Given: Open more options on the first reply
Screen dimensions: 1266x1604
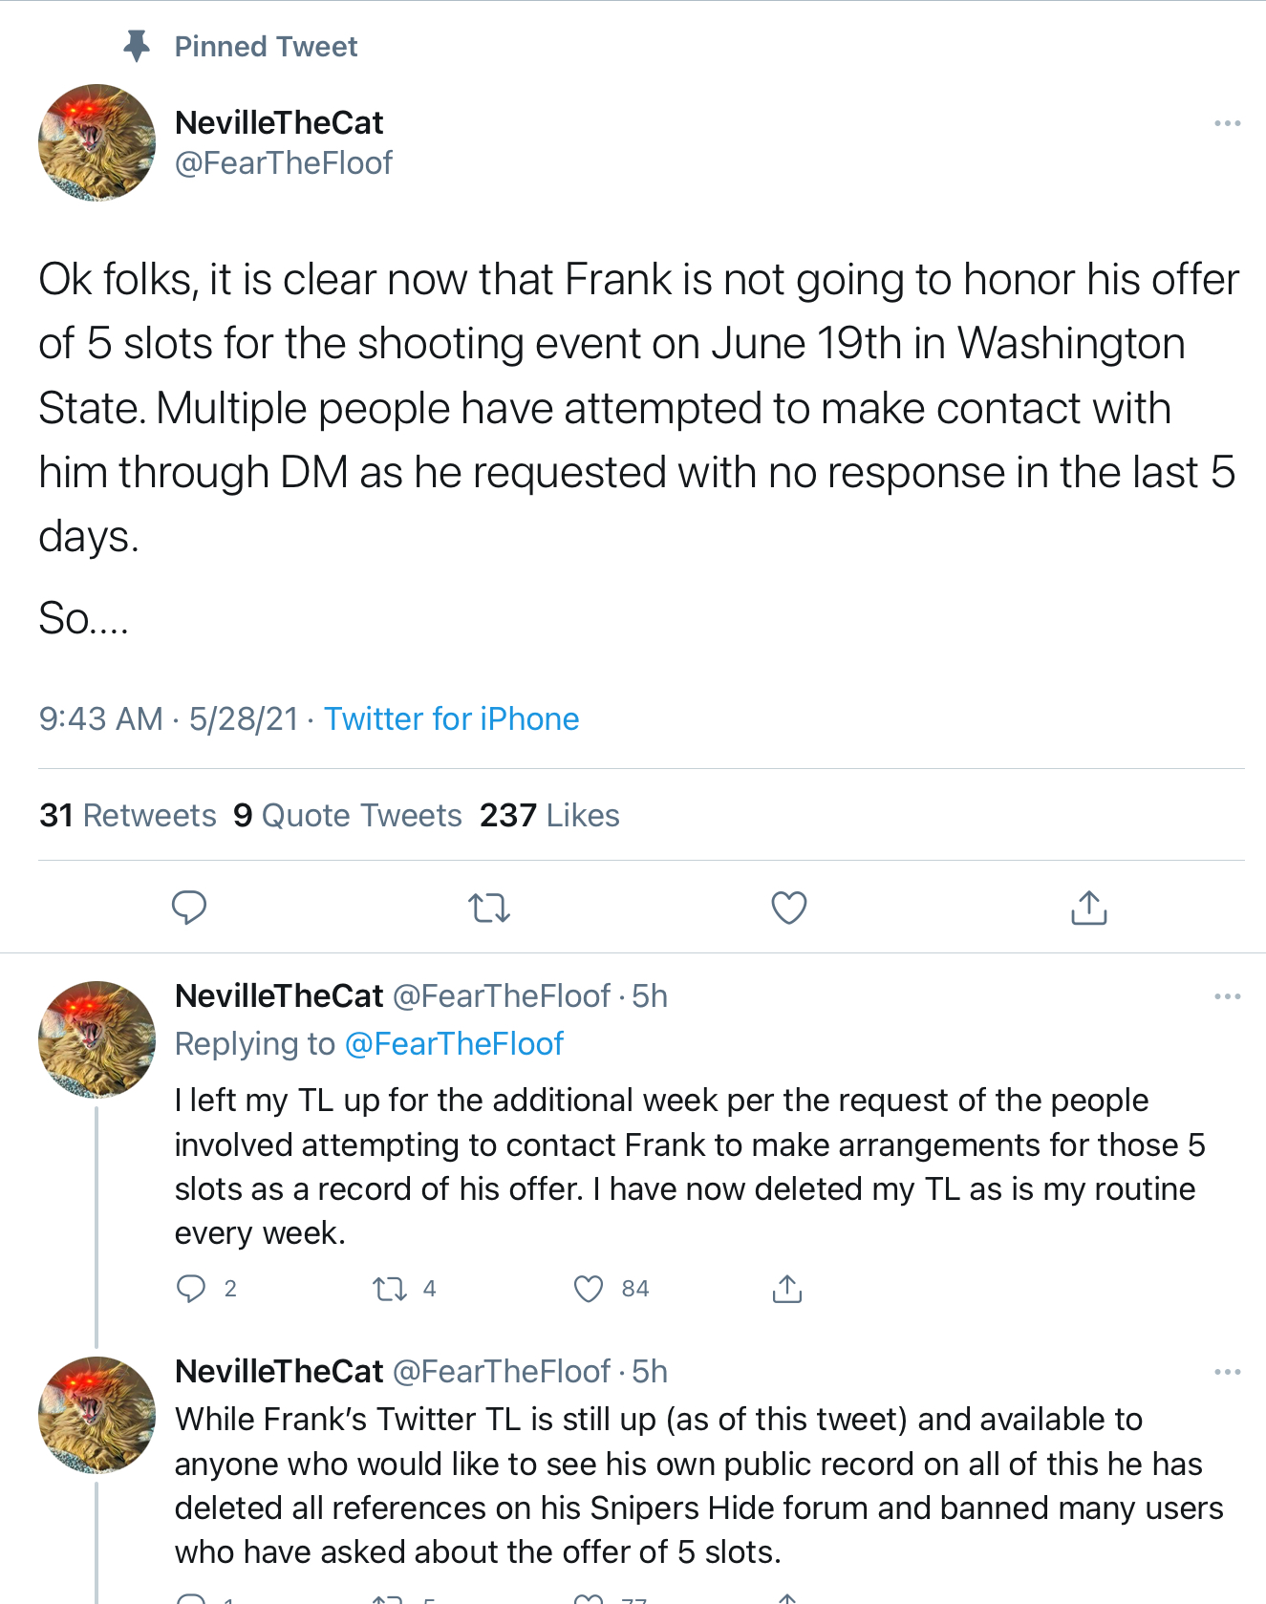Looking at the screenshot, I should click(x=1227, y=996).
